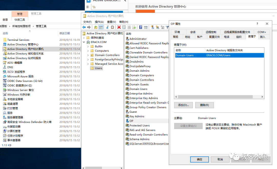Switch to 远程控制 tab
This screenshot has width=277, height=169.
(211, 32)
